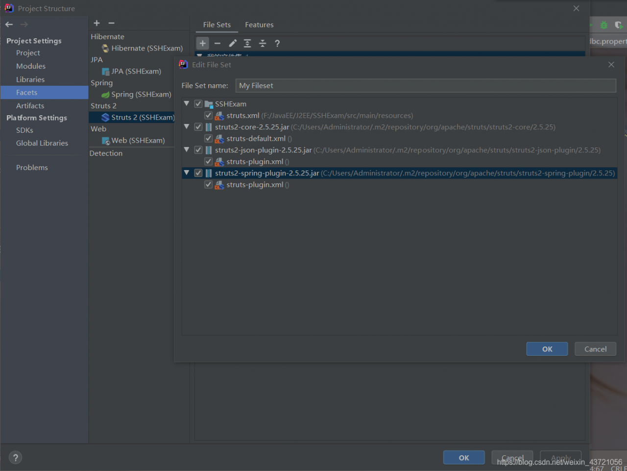Switch to the Features tab
Screen dimensions: 627x471
tap(259, 25)
